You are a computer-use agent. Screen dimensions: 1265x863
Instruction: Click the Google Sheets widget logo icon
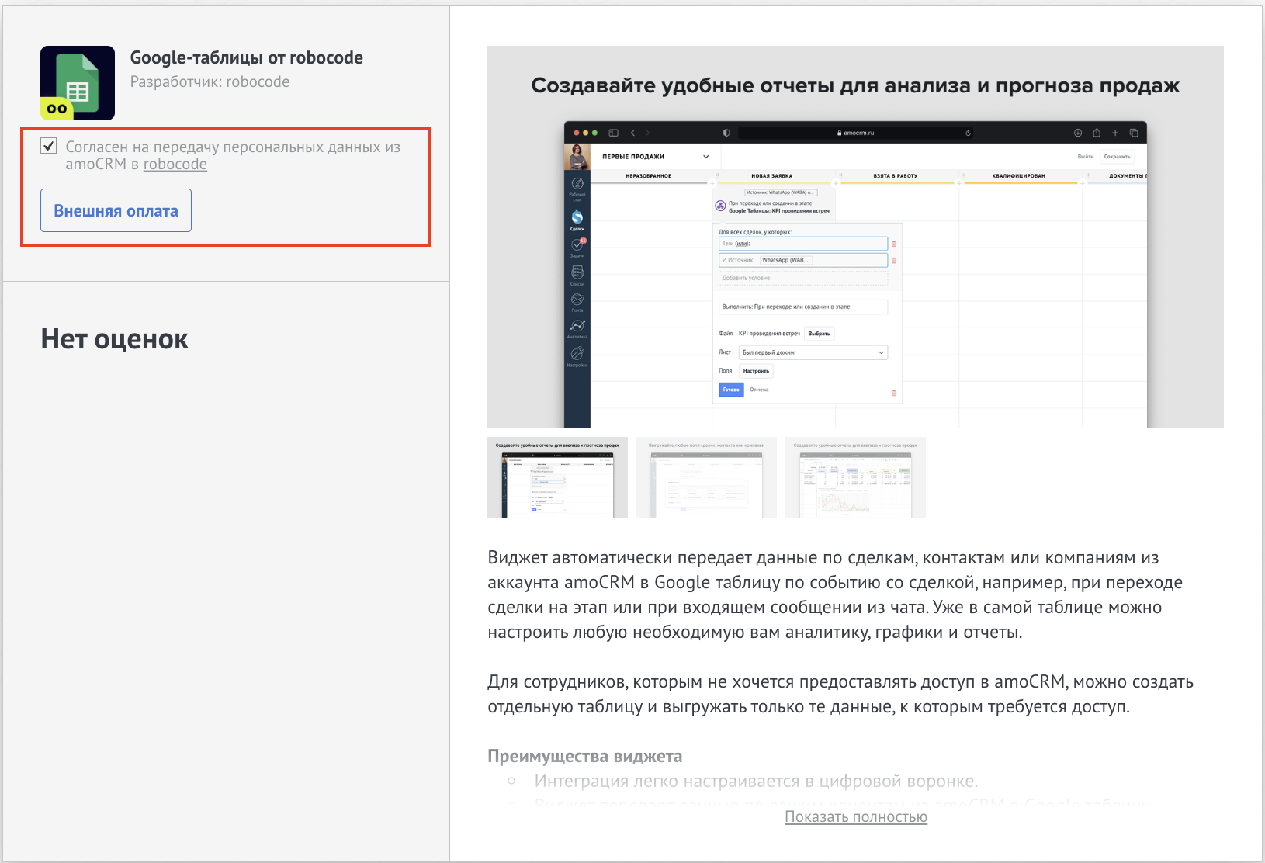coord(78,83)
